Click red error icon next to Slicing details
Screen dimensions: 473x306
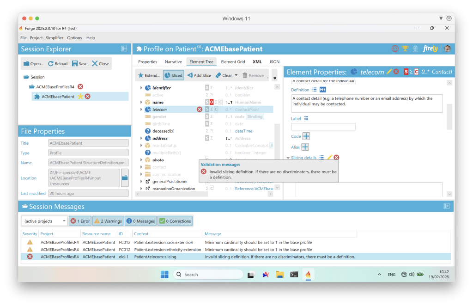pyautogui.click(x=336, y=157)
